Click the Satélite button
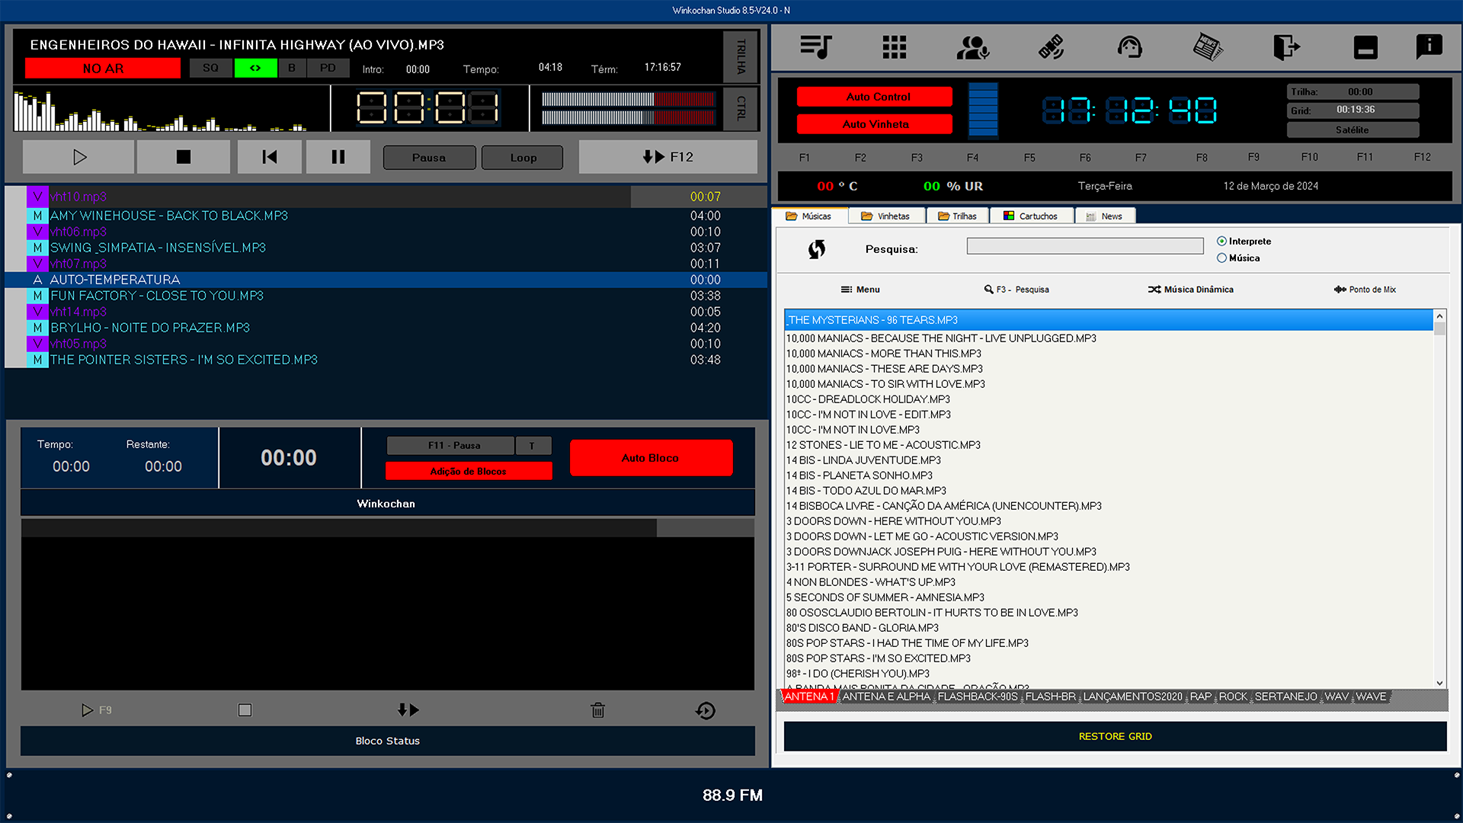The height and width of the screenshot is (823, 1463). coord(1353,130)
